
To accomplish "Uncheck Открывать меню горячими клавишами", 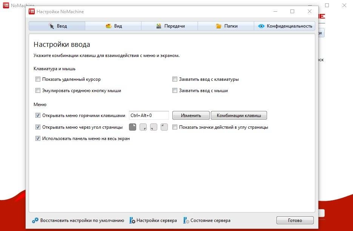I will (x=38, y=115).
